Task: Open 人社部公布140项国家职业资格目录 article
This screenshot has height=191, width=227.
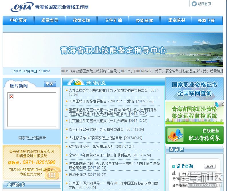Action: click(x=105, y=138)
